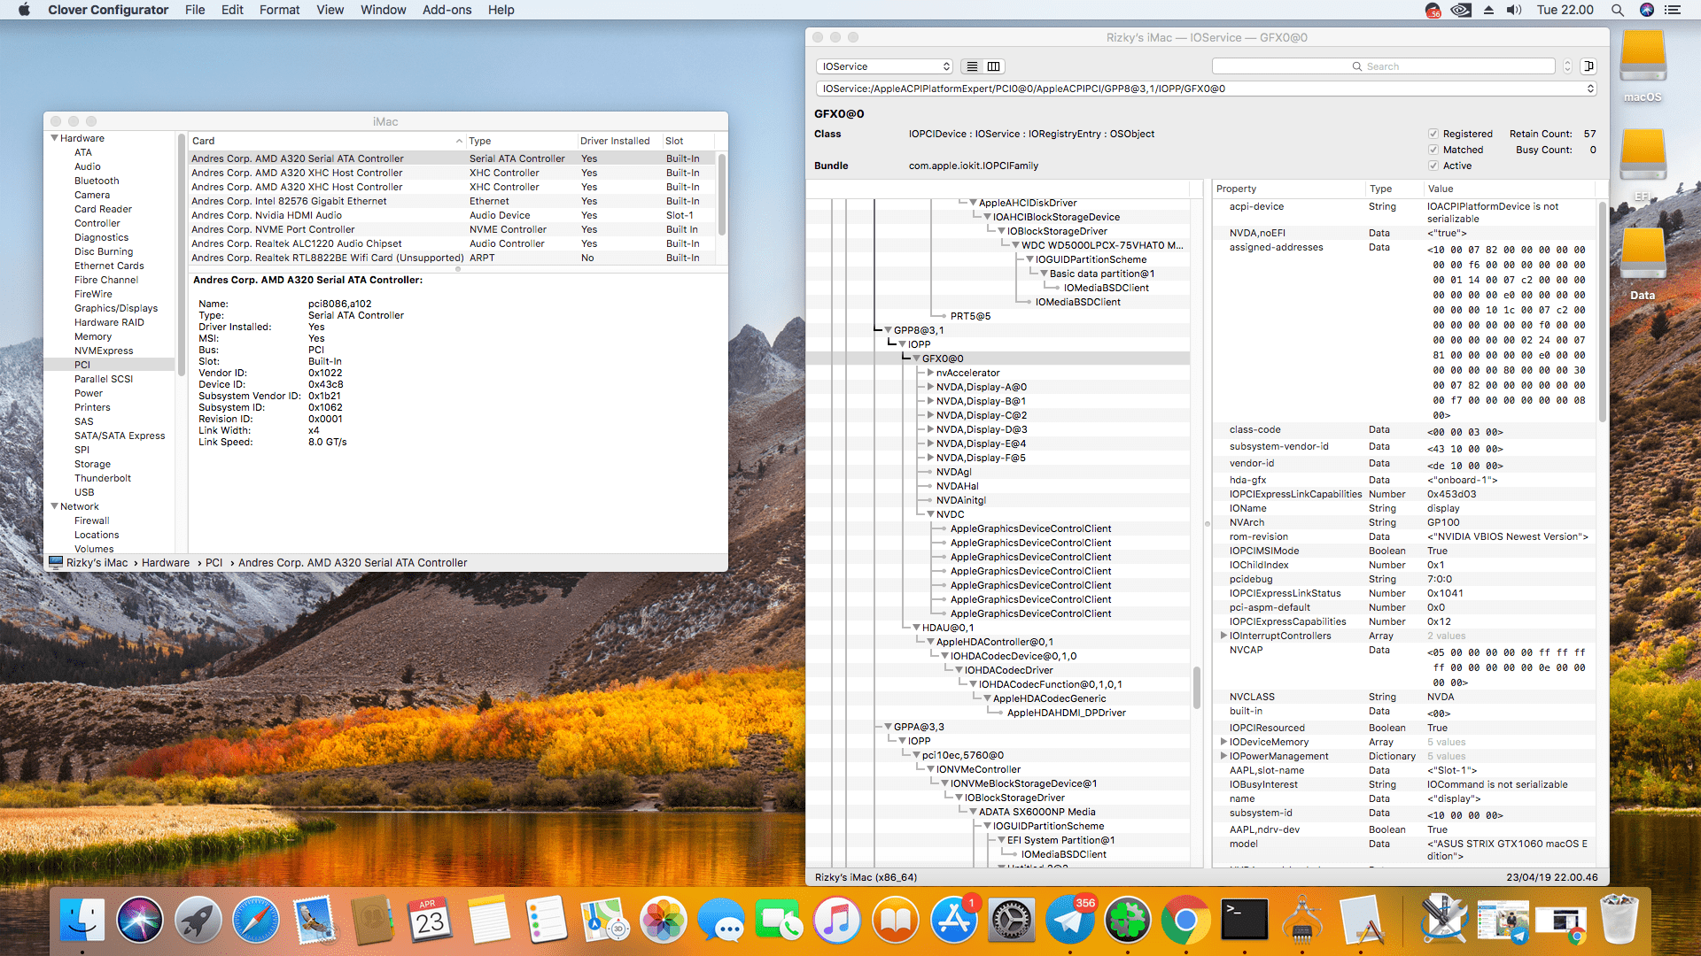The image size is (1701, 956).
Task: Switch to the list (outline) view icon
Action: coord(972,66)
